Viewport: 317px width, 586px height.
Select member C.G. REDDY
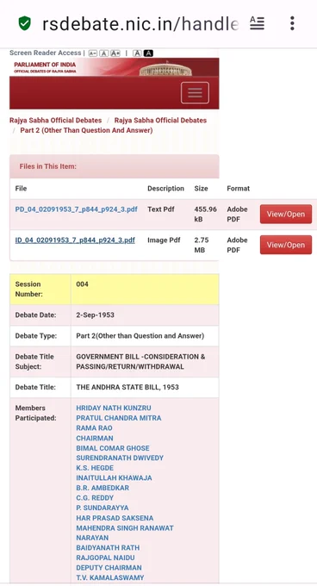coord(95,498)
